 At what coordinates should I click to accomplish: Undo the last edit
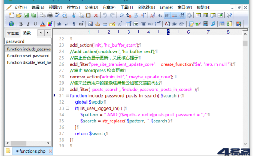point(105,15)
